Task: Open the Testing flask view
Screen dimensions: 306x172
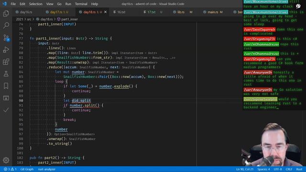Action: coord(6,74)
